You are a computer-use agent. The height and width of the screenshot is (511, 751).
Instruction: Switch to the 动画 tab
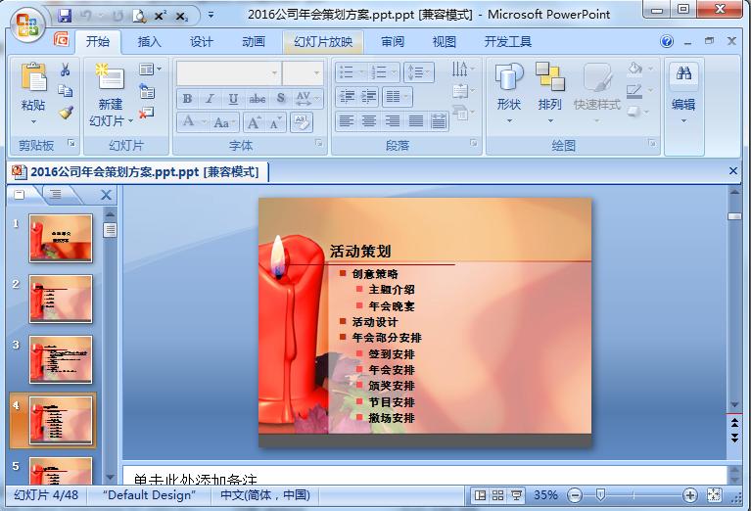(x=254, y=42)
